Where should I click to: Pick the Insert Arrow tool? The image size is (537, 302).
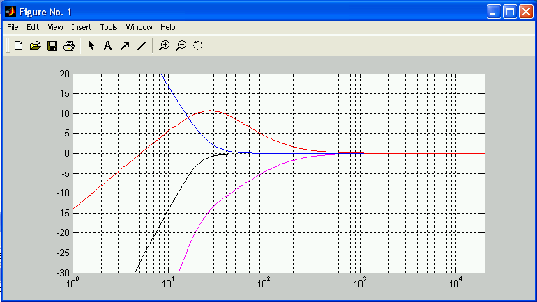(125, 45)
